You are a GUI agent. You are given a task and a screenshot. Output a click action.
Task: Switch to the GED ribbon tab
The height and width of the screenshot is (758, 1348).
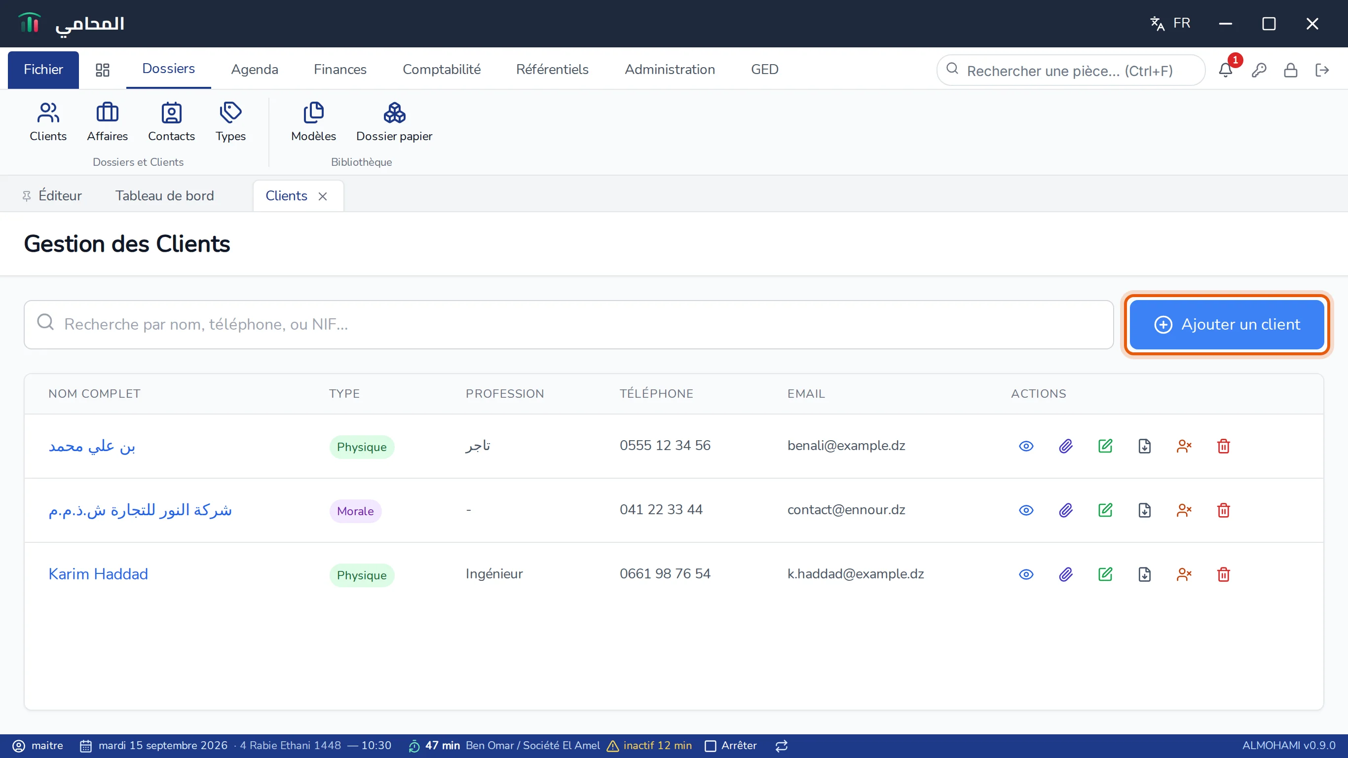point(764,70)
